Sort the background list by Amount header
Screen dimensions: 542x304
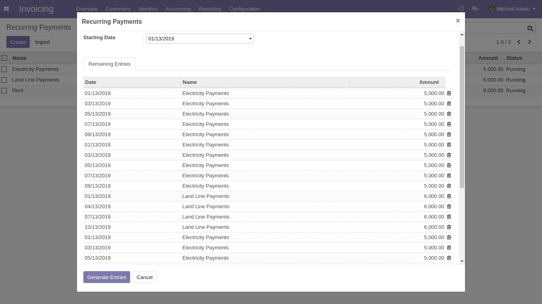pyautogui.click(x=488, y=58)
